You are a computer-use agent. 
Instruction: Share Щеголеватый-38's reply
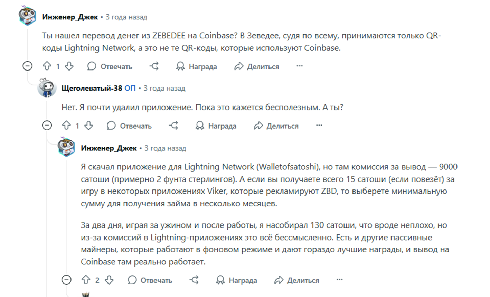(x=276, y=126)
